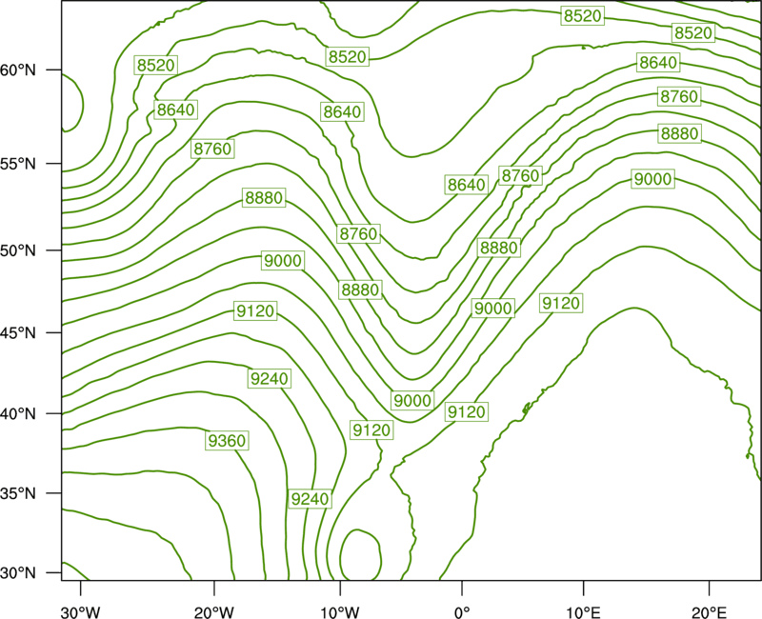This screenshot has width=762, height=619.
Task: Click the leftmost 8880 contour label
Action: 264,198
